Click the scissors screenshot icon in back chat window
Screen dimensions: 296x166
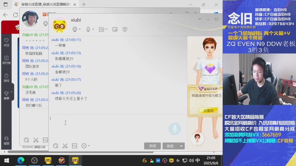coord(36,140)
